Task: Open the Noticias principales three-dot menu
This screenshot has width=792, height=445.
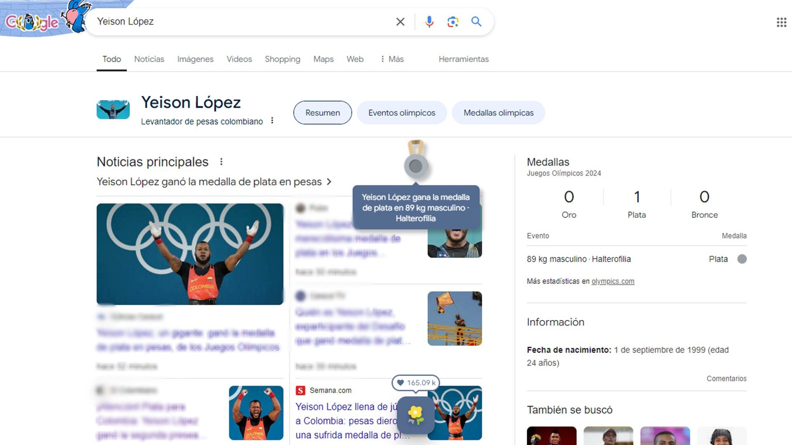Action: click(222, 162)
